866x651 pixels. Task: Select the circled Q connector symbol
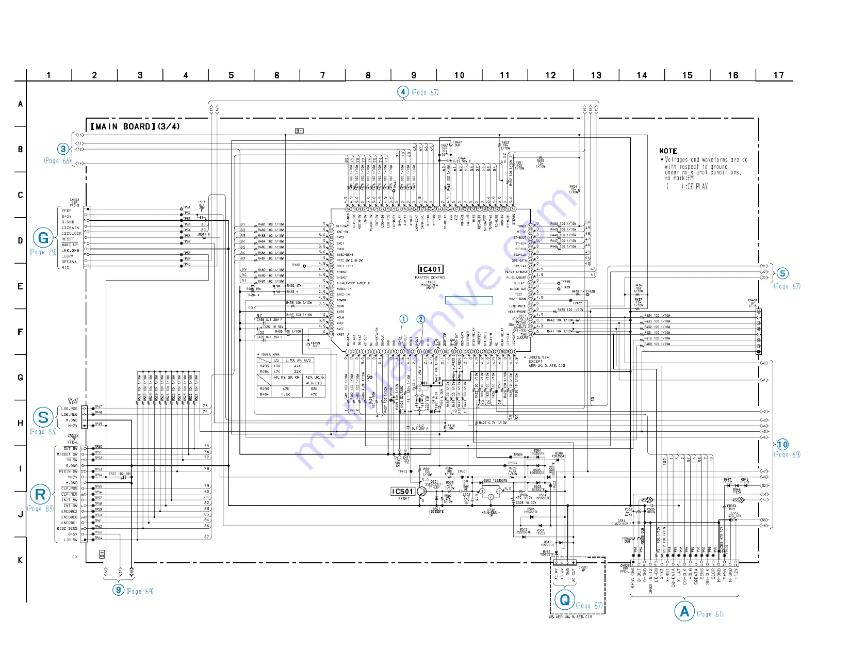pyautogui.click(x=564, y=600)
